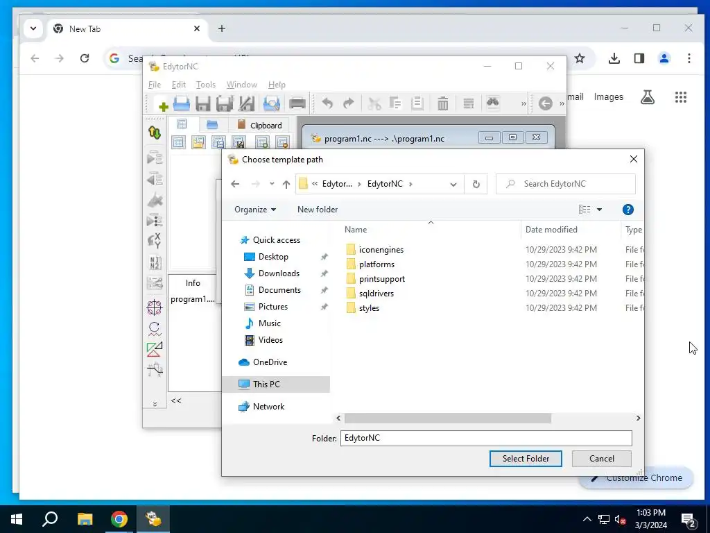Click the Undo arrow in EdytorNC toolbar

[327, 104]
